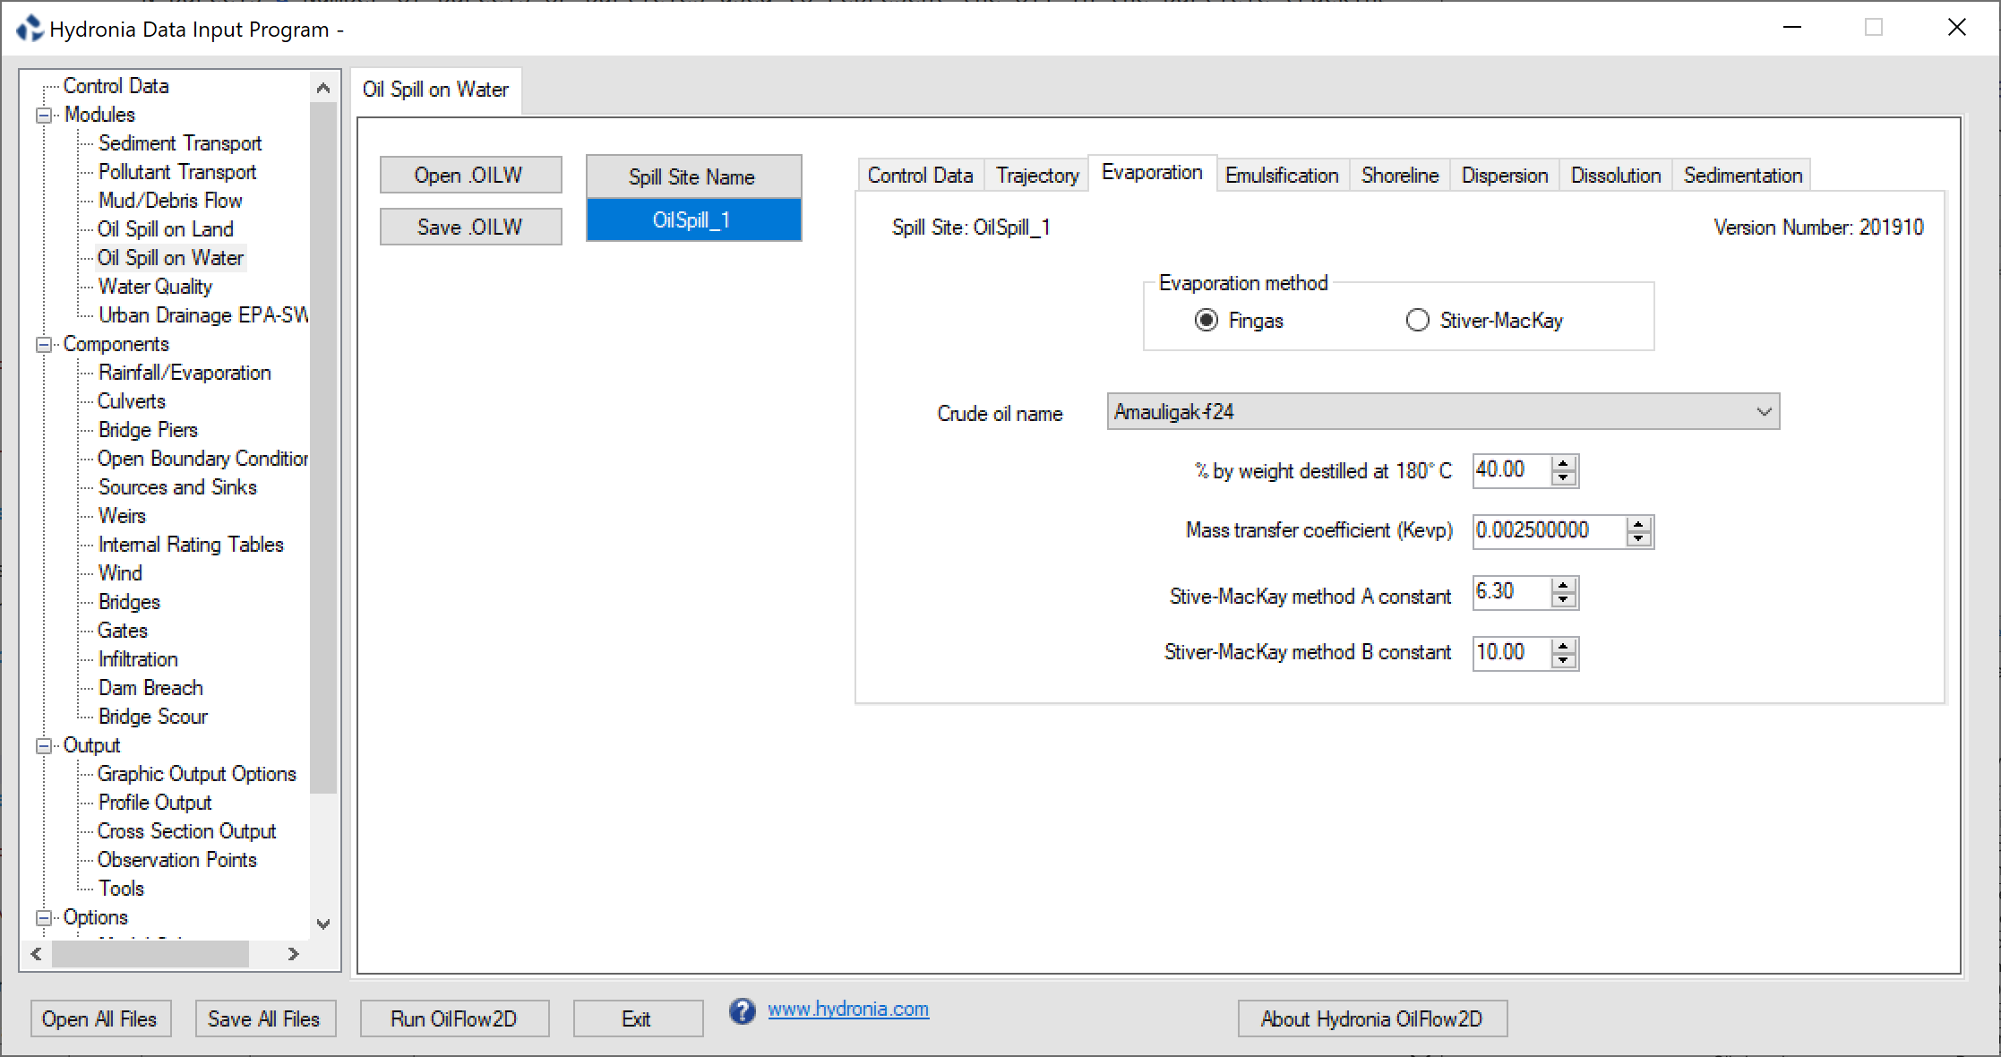Open the About Hydronia OilFlow2D dialog
Screen dimensions: 2001x1057
click(1372, 1019)
